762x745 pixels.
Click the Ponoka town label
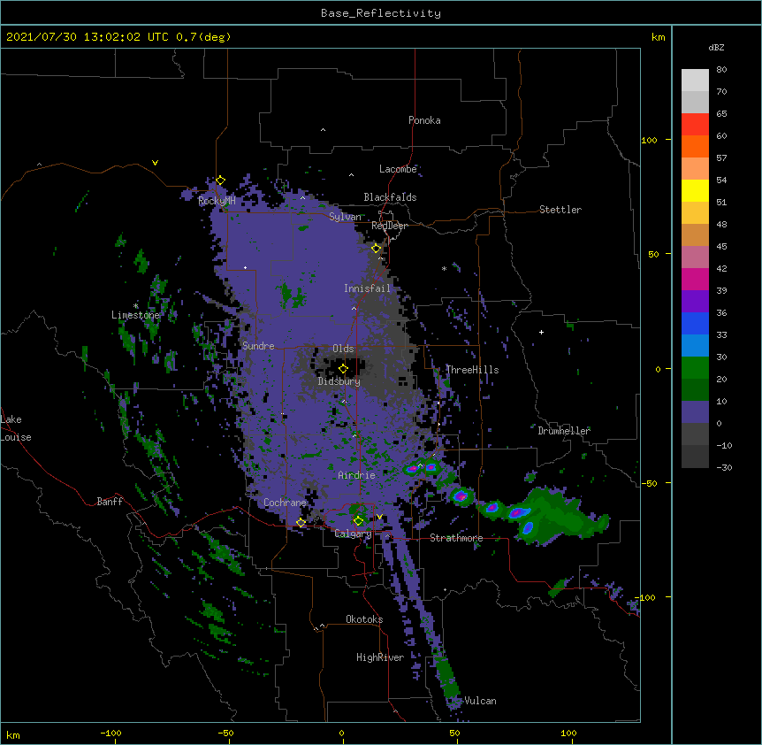[x=424, y=120]
